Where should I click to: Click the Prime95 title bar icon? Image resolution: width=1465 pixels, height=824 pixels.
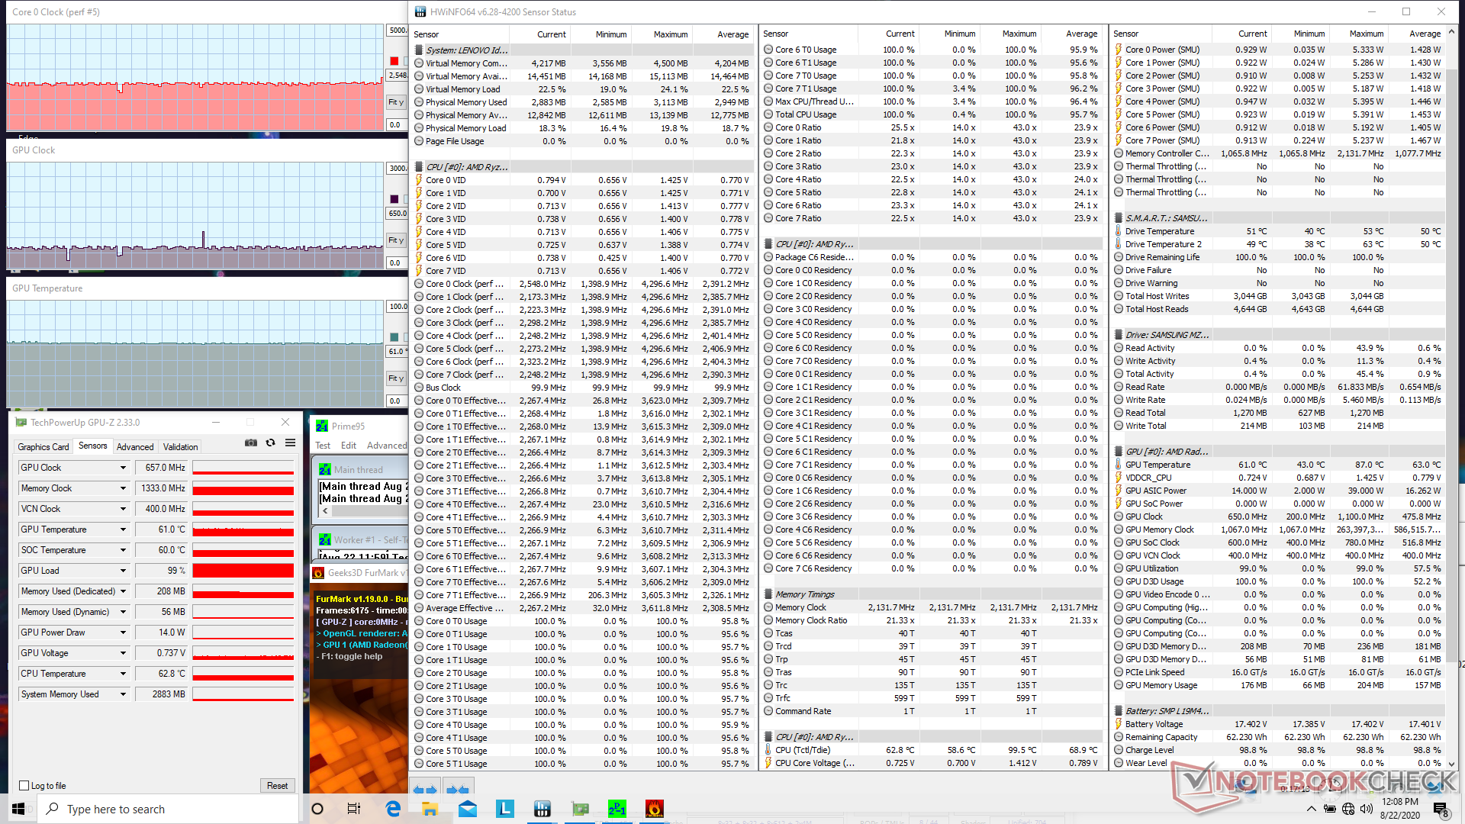click(x=322, y=426)
